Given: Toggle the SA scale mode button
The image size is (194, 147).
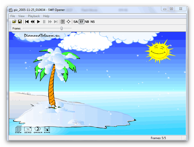Looking at the screenshot, I should (x=76, y=22).
